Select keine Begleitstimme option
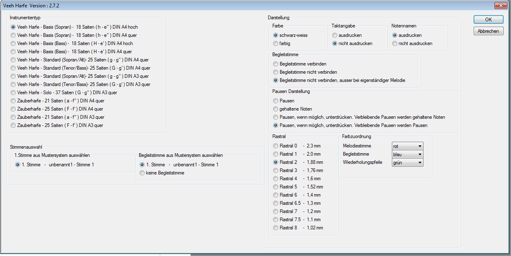511x256 pixels. click(142, 173)
